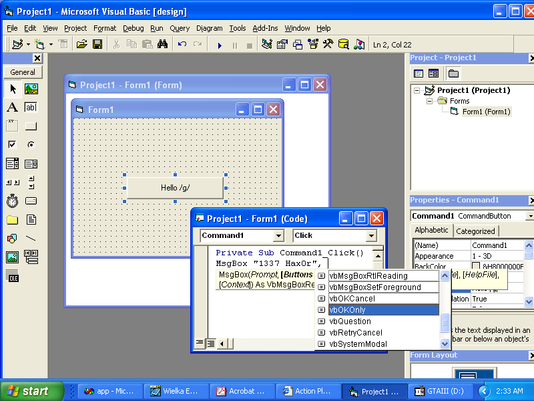Select the ComboBox tool in toolbox
The image size is (534, 401).
click(x=13, y=164)
